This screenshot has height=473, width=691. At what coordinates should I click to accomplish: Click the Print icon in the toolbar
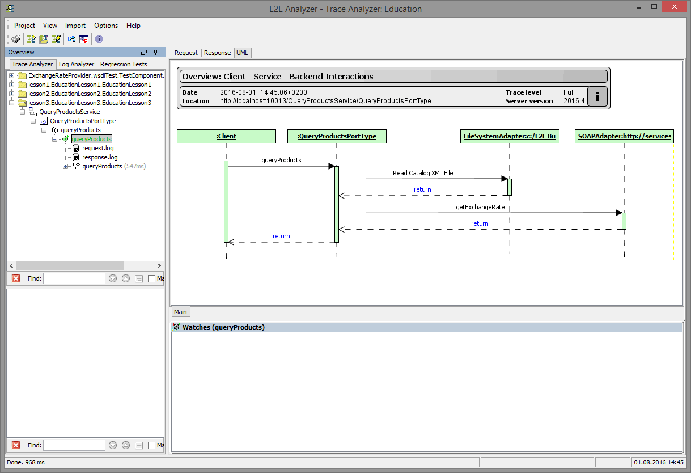click(x=15, y=39)
